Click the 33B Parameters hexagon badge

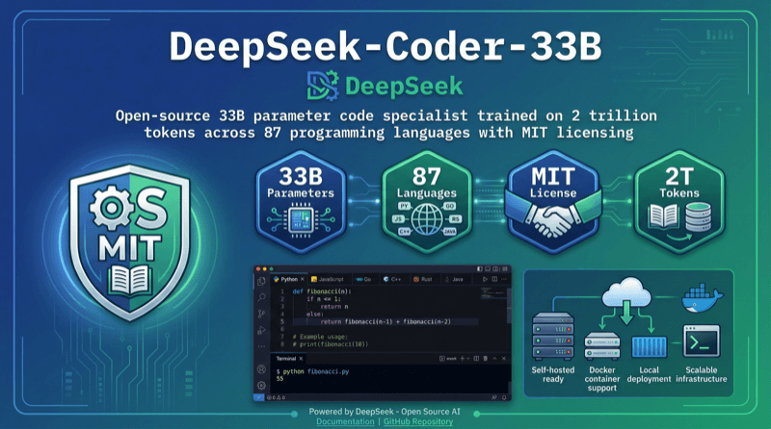click(x=301, y=202)
